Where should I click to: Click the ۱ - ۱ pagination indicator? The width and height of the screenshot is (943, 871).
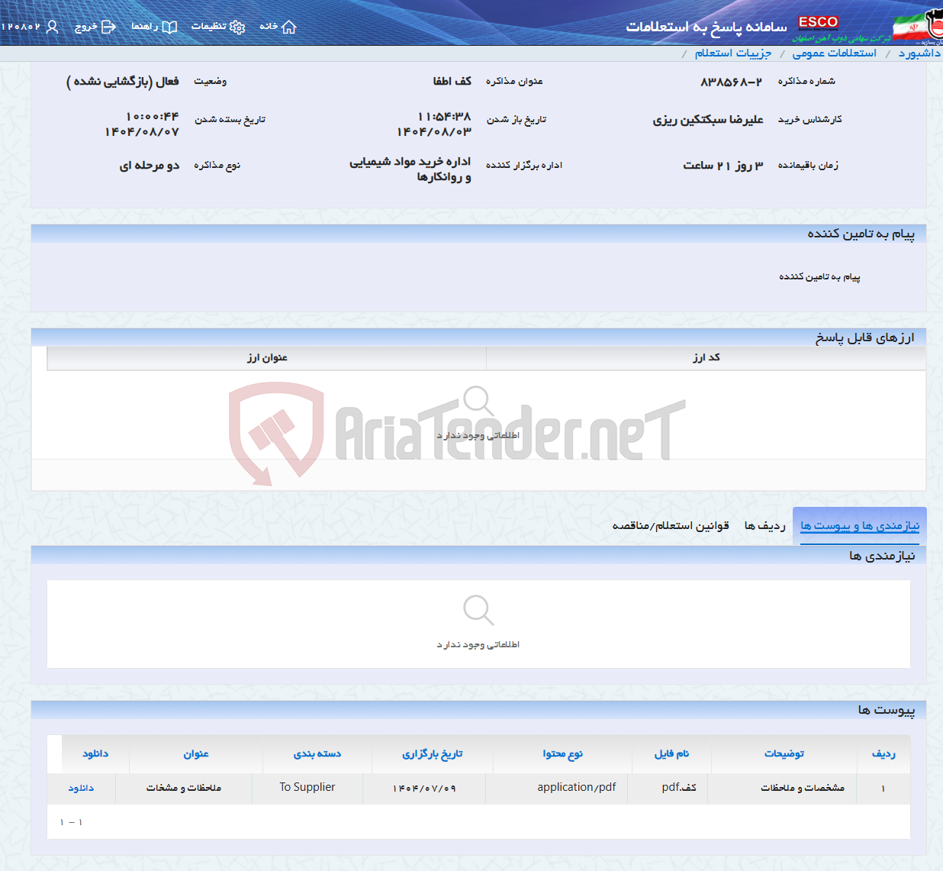[71, 821]
